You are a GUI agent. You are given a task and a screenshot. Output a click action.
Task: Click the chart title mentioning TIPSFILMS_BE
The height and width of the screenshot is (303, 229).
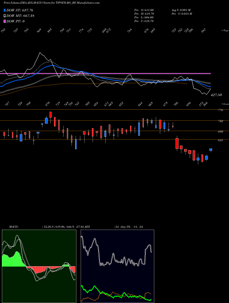coord(52,3)
